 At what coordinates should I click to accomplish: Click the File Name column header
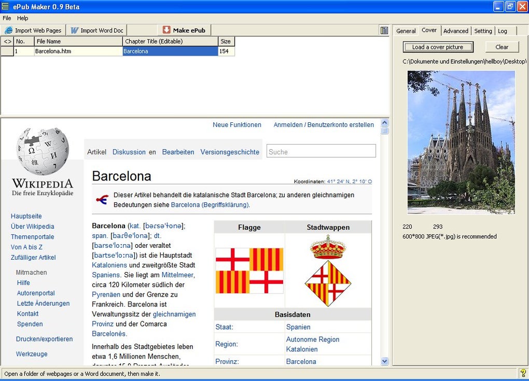point(78,41)
